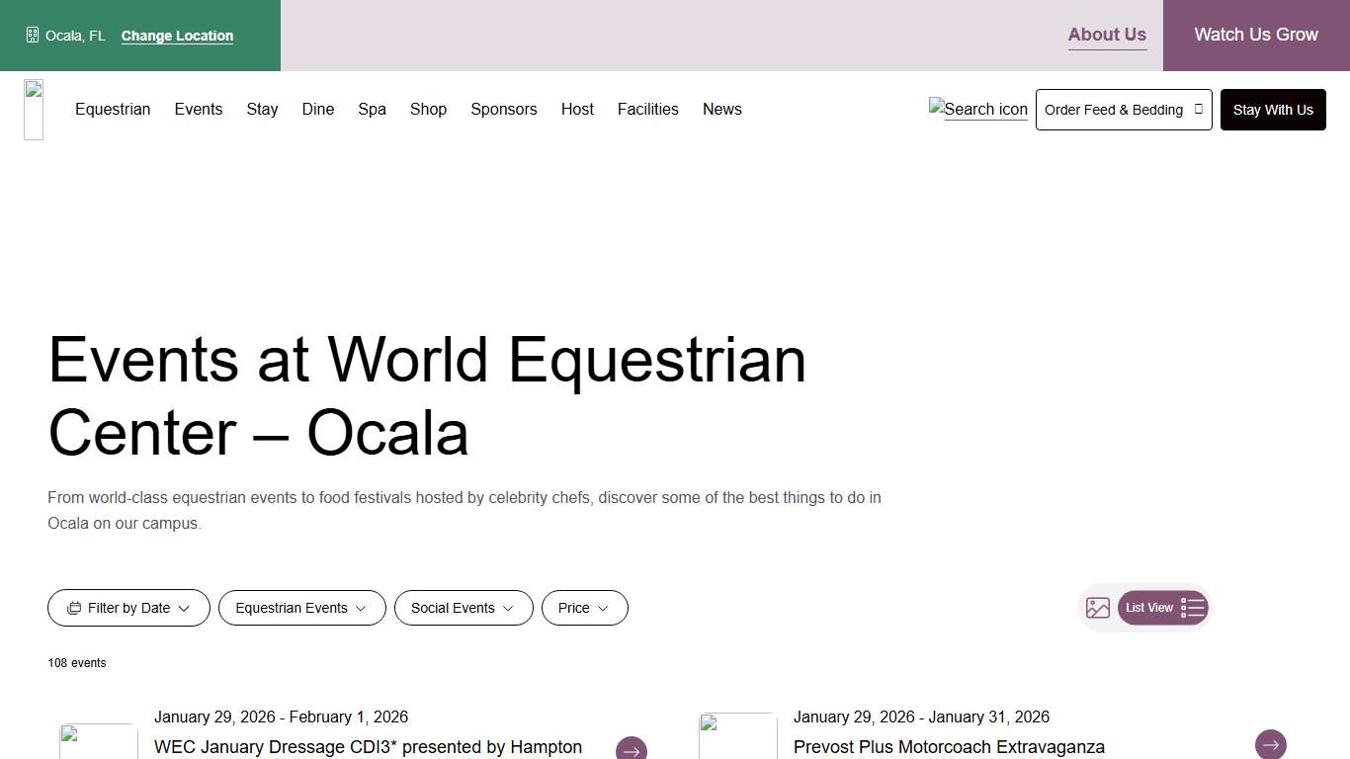This screenshot has height=759, width=1350.
Task: Toggle image view for events list
Action: pos(1097,608)
